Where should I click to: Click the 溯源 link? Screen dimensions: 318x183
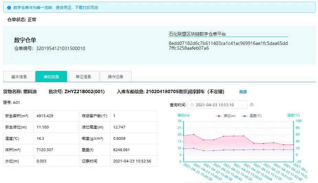coord(243,92)
